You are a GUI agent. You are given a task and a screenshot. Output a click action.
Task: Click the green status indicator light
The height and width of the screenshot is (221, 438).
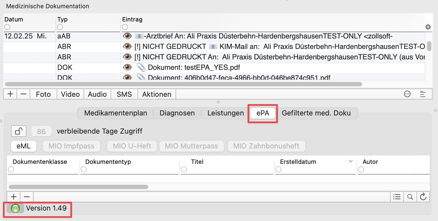(x=15, y=208)
